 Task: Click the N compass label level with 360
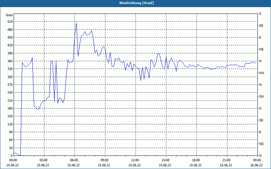pyautogui.click(x=260, y=61)
